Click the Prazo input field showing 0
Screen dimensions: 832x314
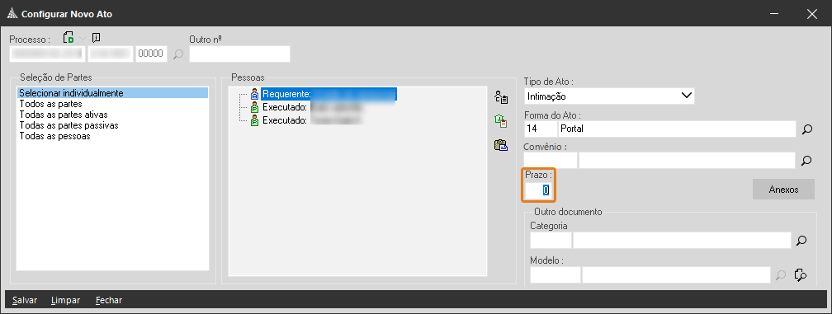tap(538, 190)
